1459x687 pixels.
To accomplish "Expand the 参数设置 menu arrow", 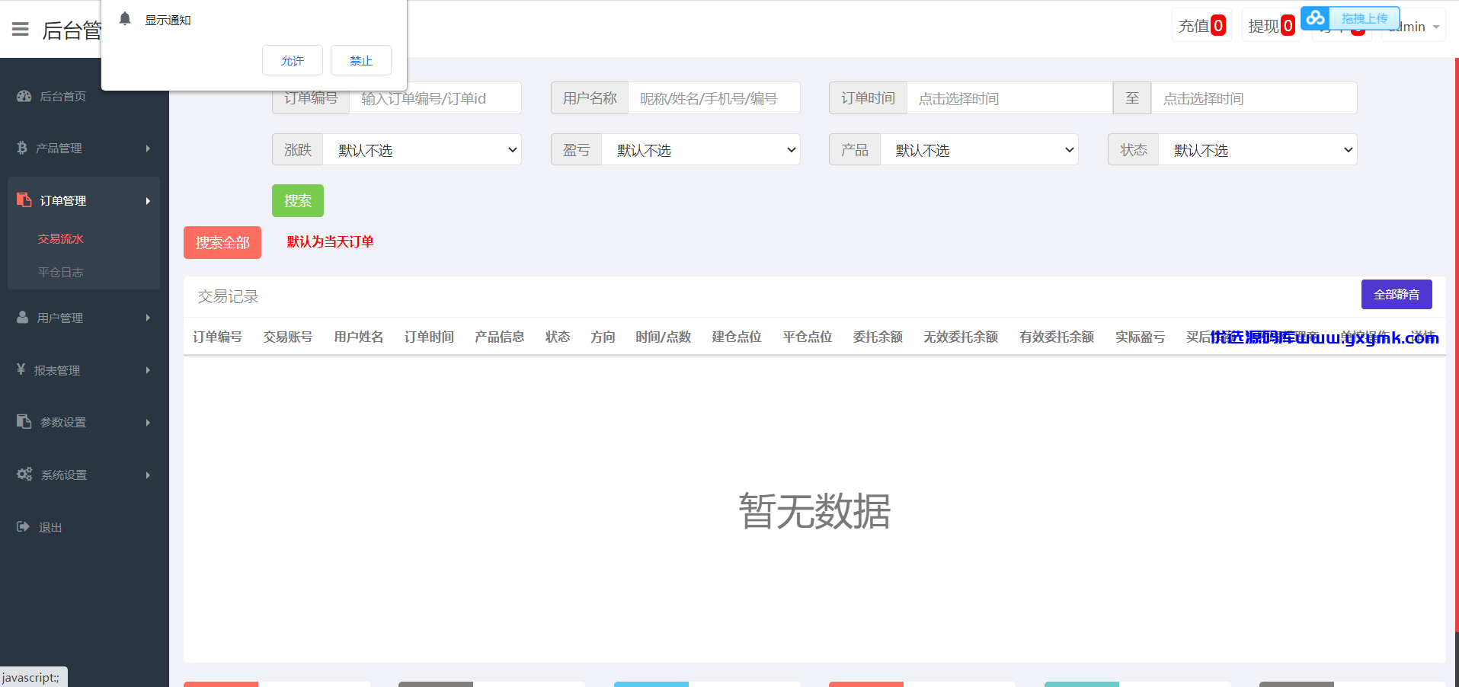I will tap(148, 423).
